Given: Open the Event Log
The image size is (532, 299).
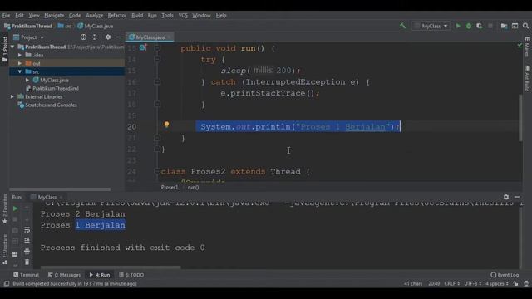Looking at the screenshot, I should pos(505,275).
